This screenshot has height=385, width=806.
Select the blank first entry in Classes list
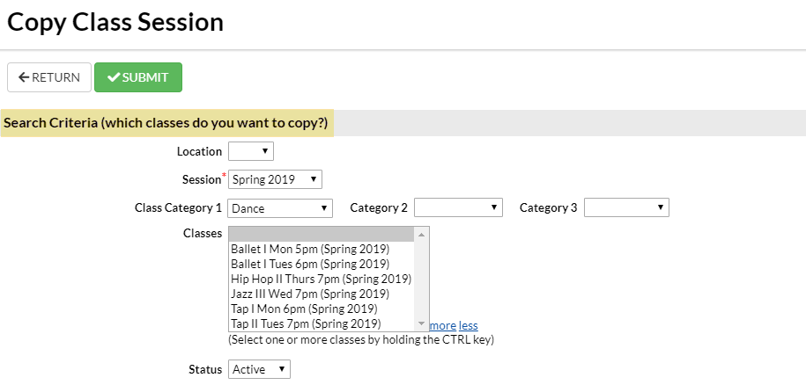tap(321, 234)
